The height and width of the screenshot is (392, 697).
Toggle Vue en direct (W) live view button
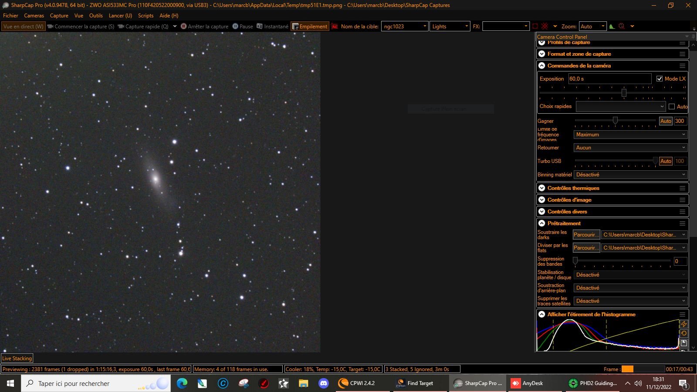24,27
